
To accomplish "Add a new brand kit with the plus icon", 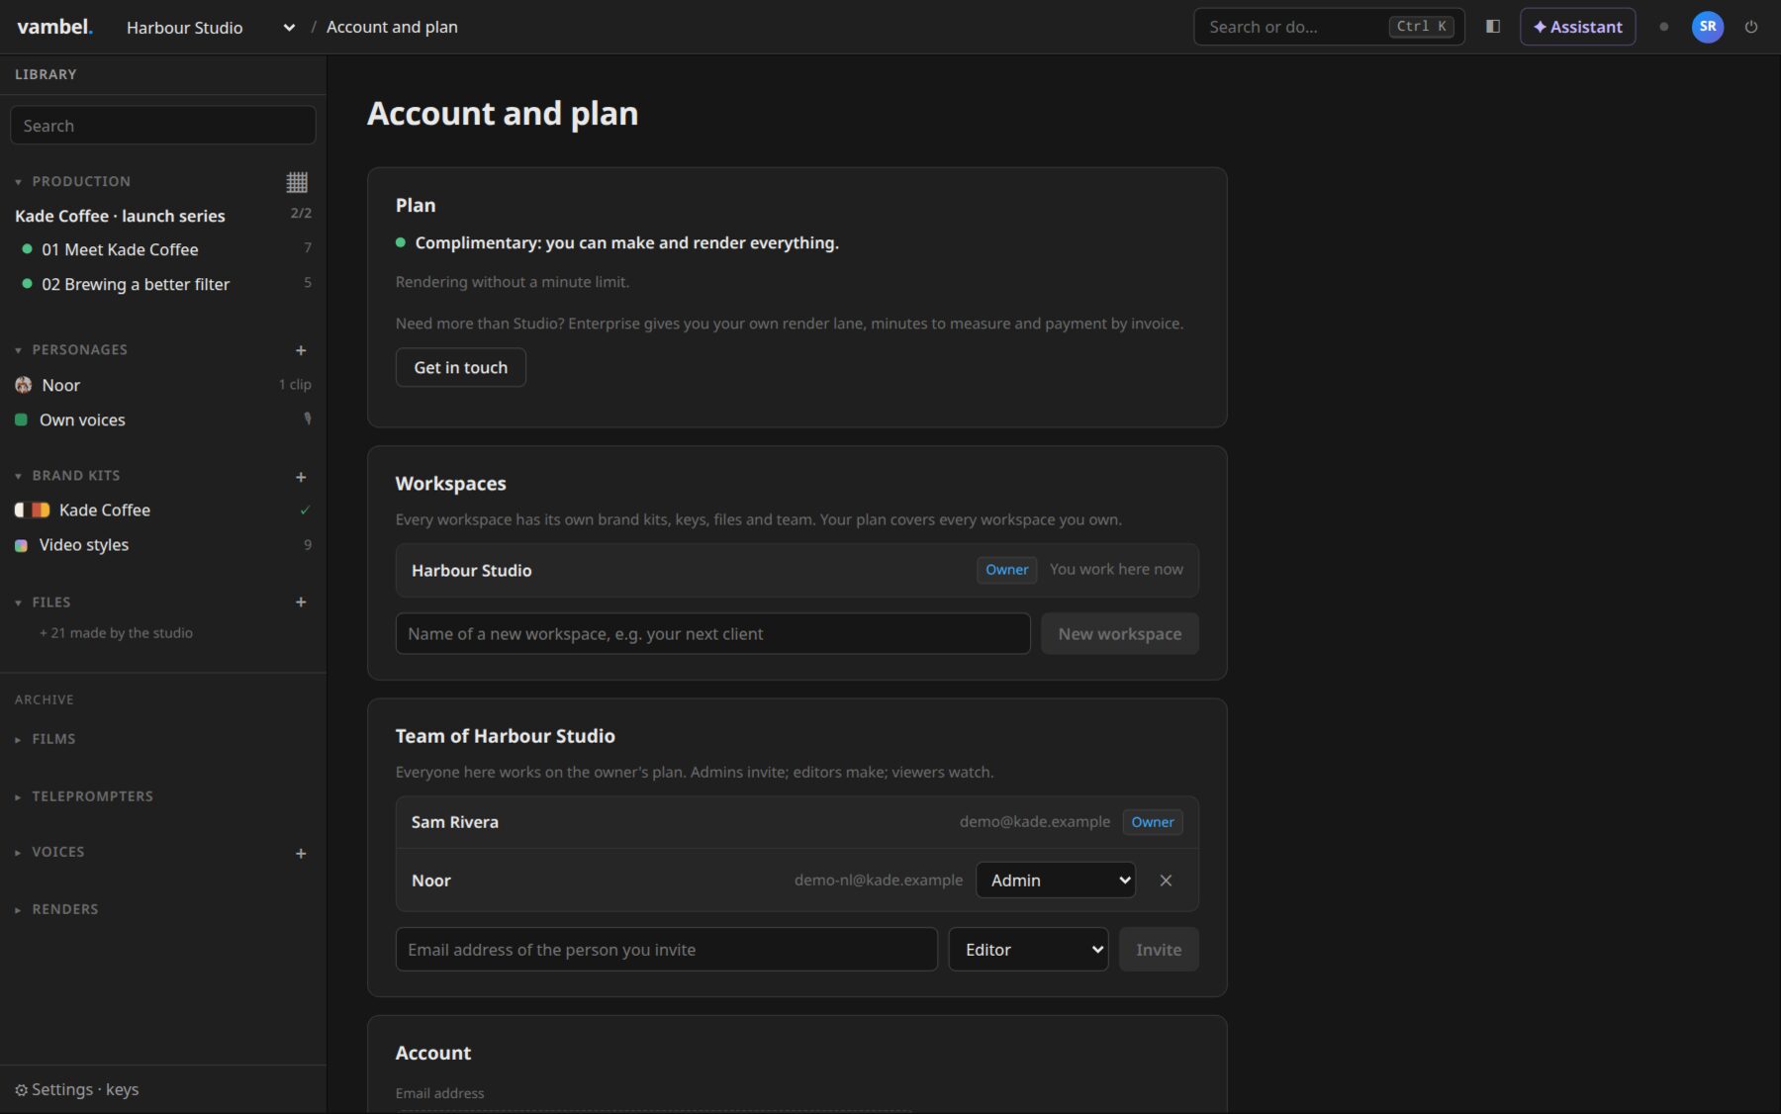I will tap(301, 477).
